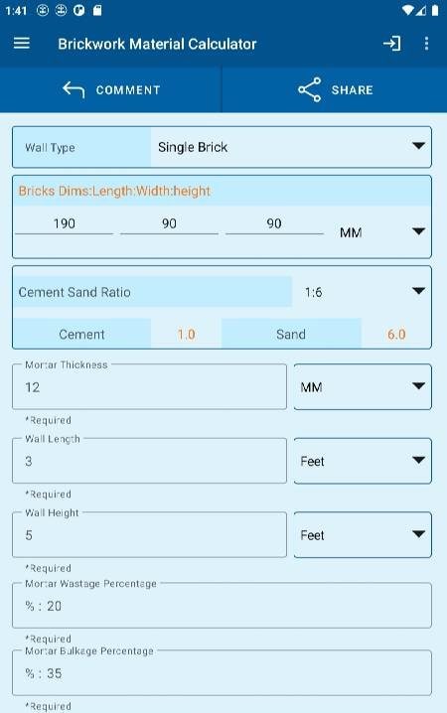Open the Mortar Thickness MM unit dropdown
Image resolution: width=447 pixels, height=713 pixels.
coord(363,387)
